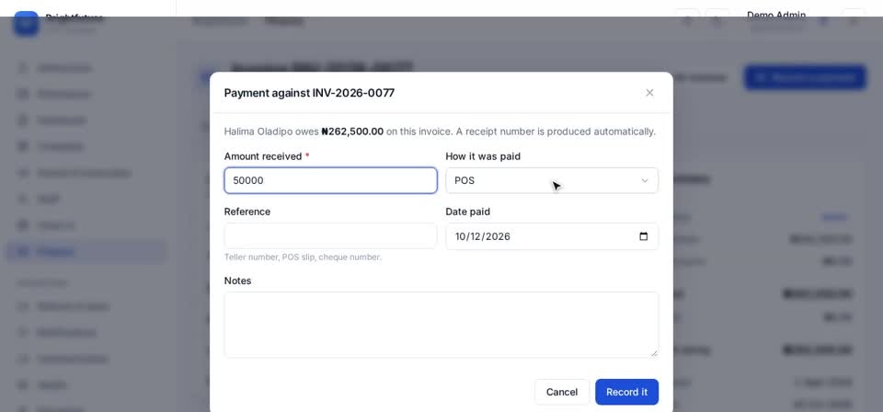
Task: Click the blue button behind the dialog
Action: point(805,77)
